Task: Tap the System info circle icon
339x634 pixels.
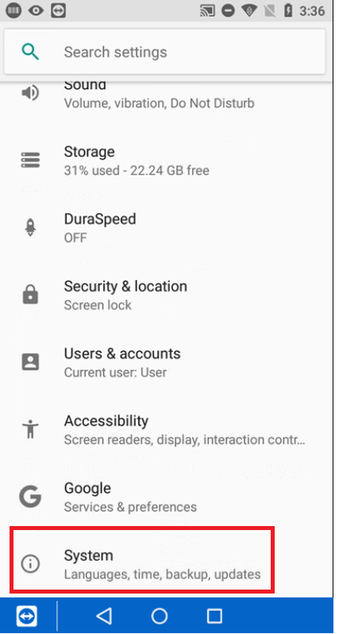Action: 30,563
